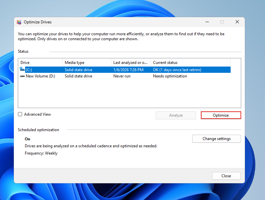The image size is (265, 200).
Task: Minimize the Optimize Drives window
Action: click(207, 22)
